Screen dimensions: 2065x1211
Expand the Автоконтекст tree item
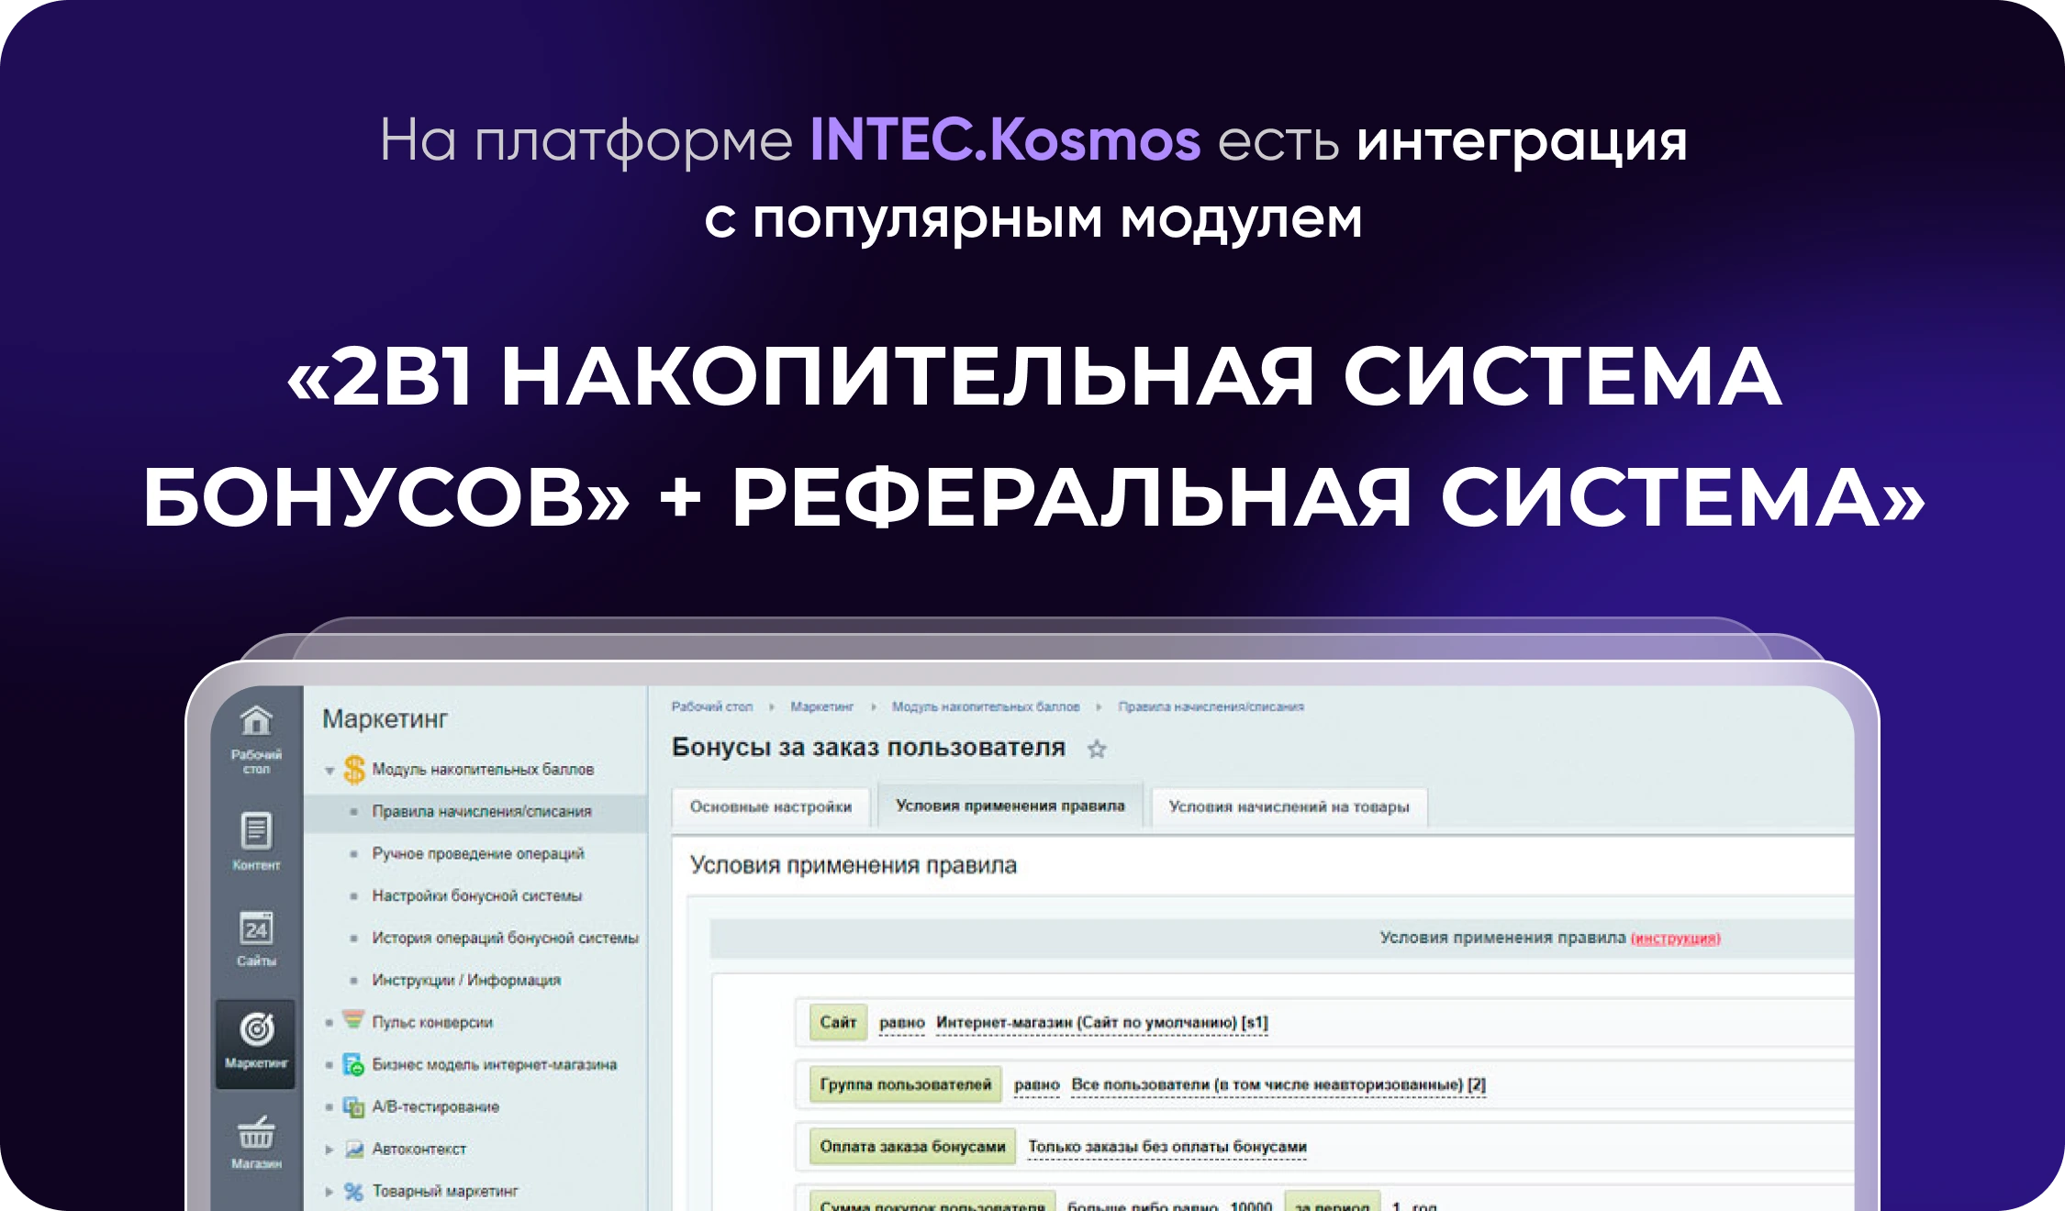pos(331,1149)
